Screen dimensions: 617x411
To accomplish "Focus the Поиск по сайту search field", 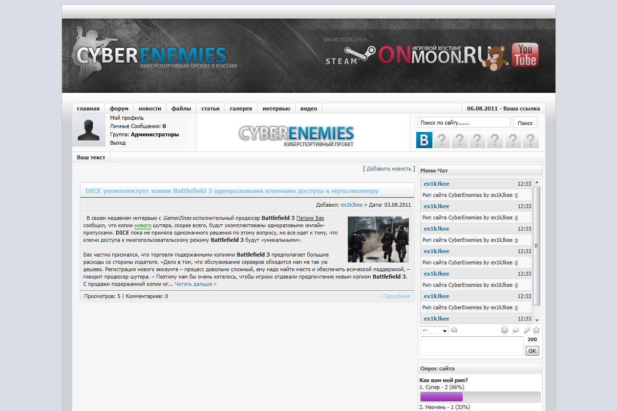I will tap(464, 123).
